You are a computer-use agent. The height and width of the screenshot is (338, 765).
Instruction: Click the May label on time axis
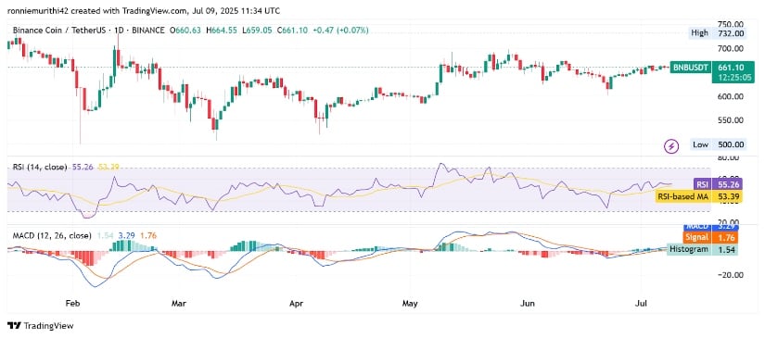(410, 305)
